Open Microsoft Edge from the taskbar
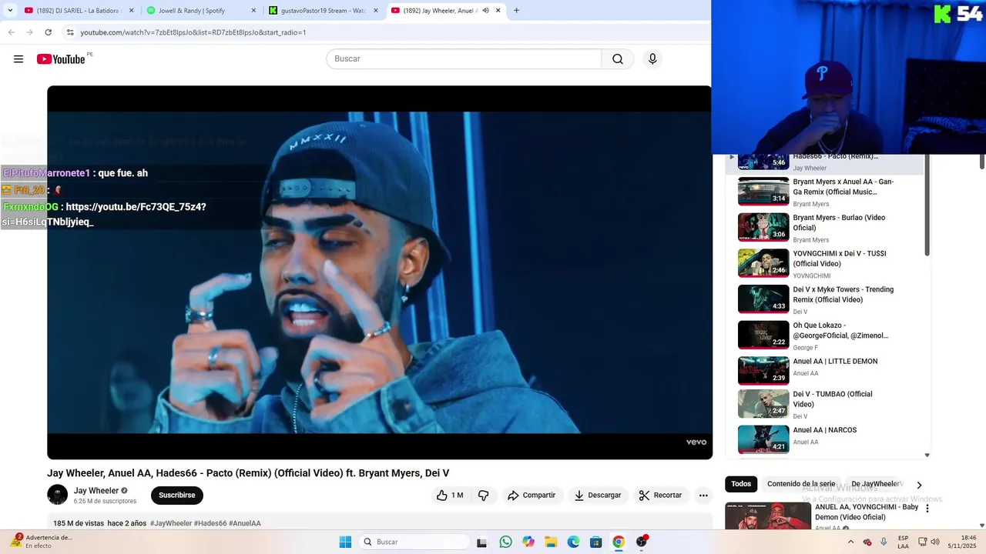Viewport: 986px width, 554px height. [573, 542]
